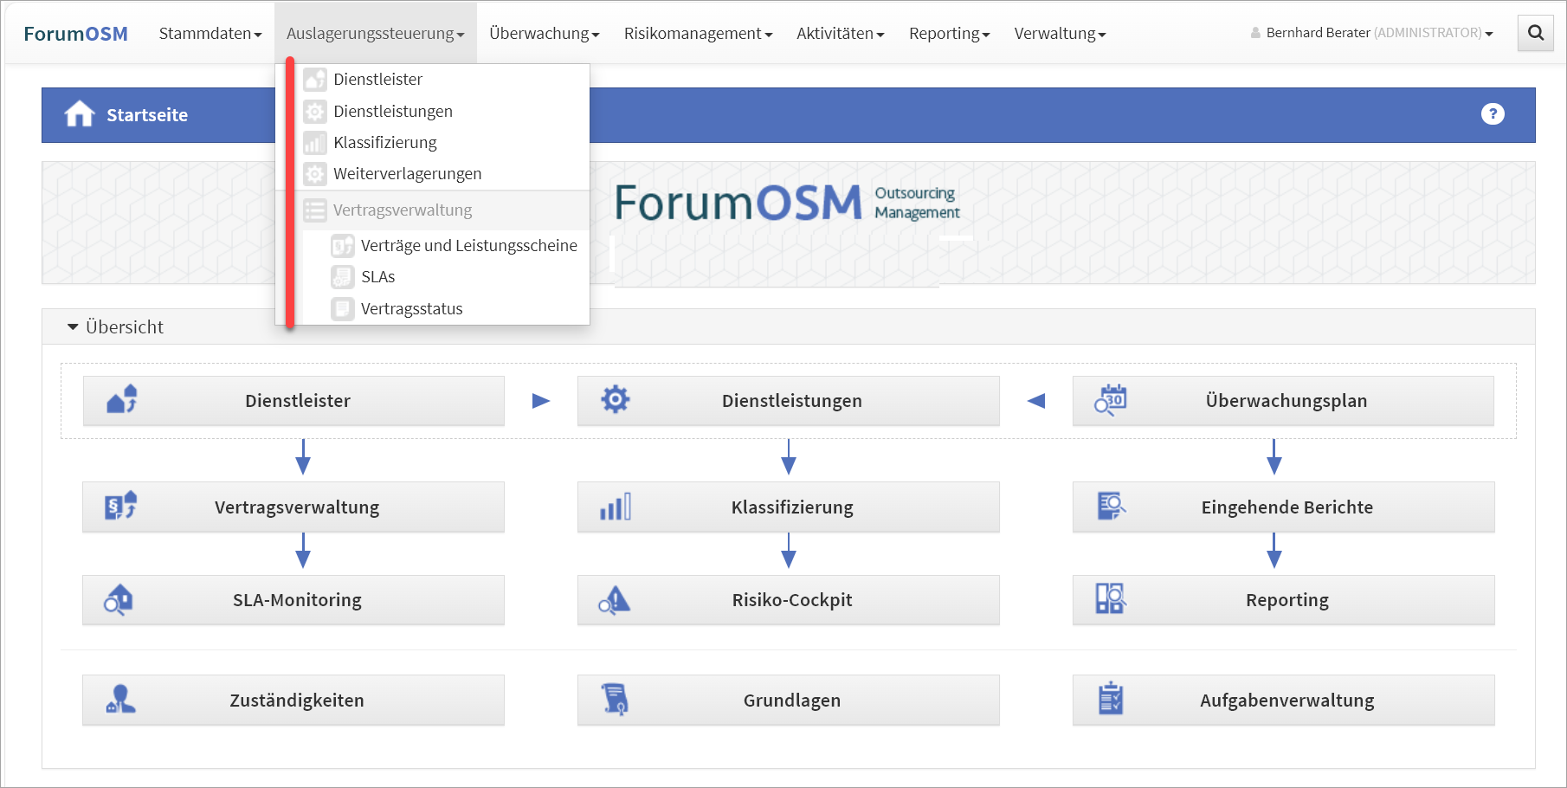The image size is (1567, 788).
Task: Expand the Reporting dropdown in navbar
Action: (x=949, y=34)
